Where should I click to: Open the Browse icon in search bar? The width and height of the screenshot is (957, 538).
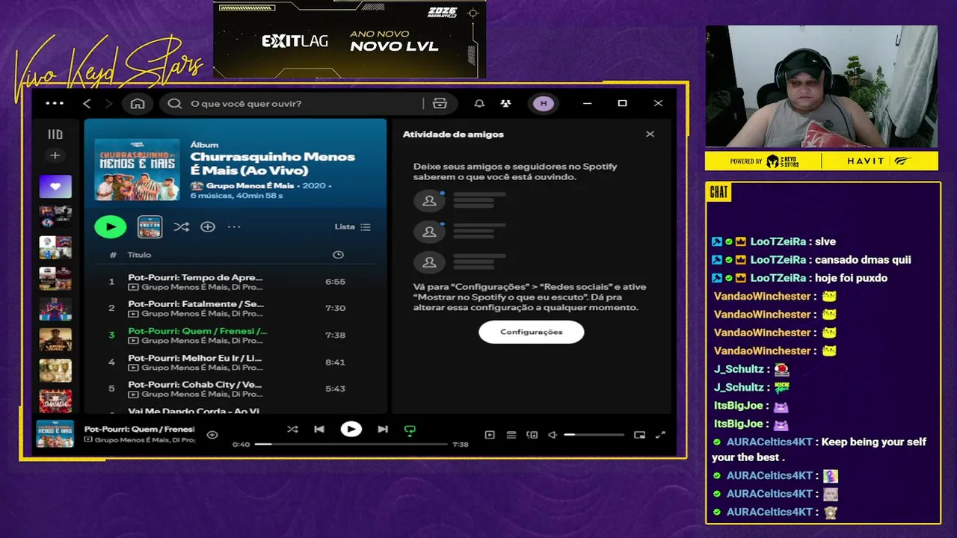point(440,103)
